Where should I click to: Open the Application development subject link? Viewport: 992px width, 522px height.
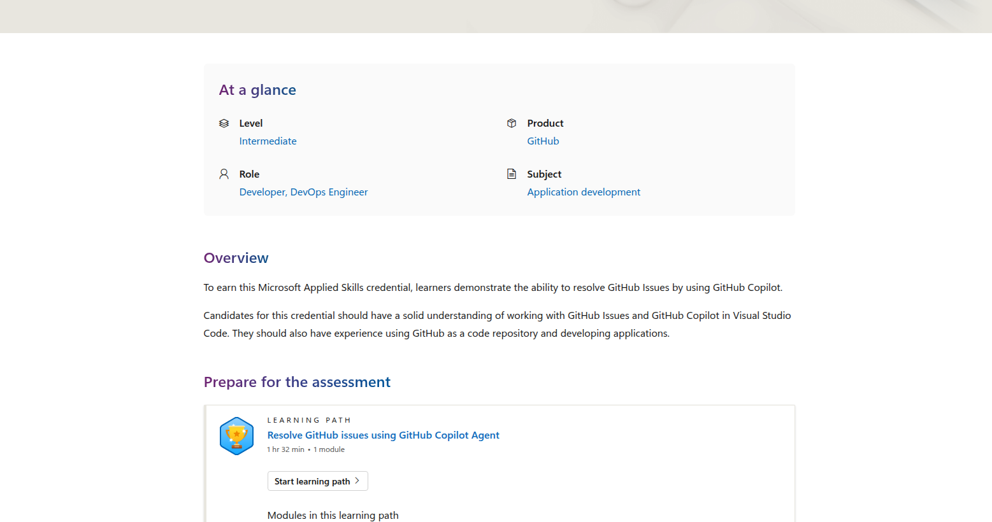click(x=584, y=192)
